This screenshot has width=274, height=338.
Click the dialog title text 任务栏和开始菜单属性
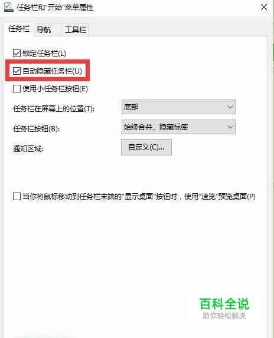point(55,7)
